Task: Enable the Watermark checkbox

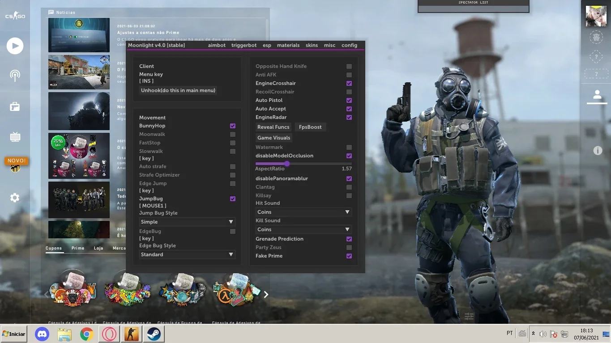Action: pyautogui.click(x=349, y=148)
